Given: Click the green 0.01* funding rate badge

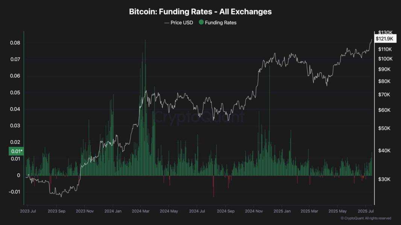Looking at the screenshot, I should point(17,151).
